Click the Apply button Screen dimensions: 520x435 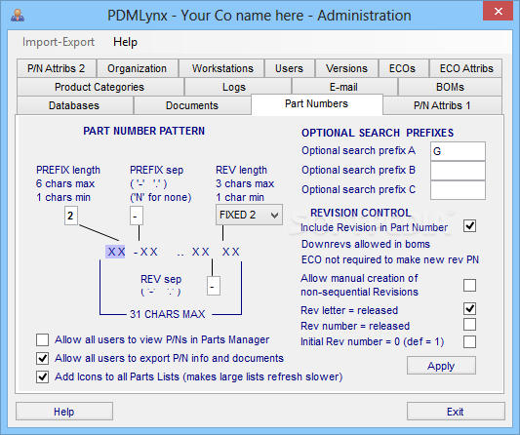click(x=441, y=366)
